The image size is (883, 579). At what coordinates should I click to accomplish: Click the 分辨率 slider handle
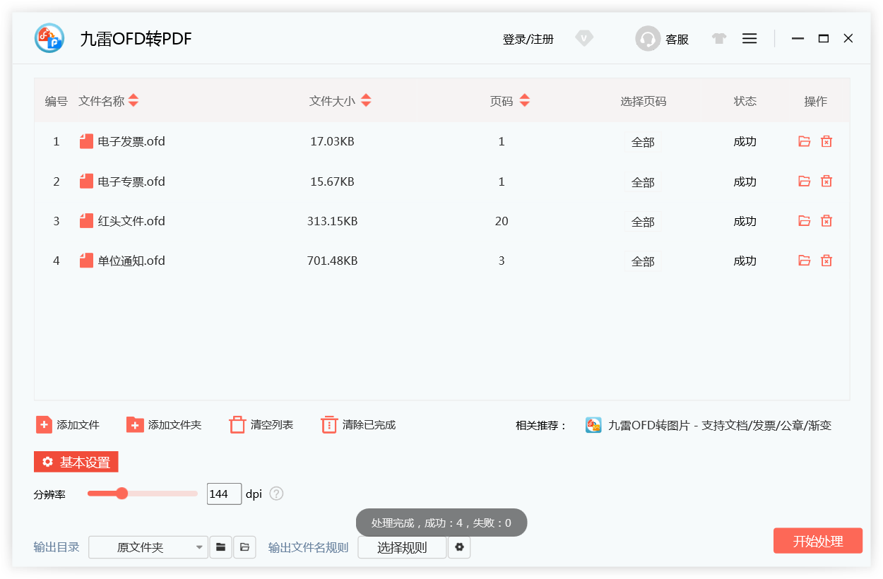(122, 493)
